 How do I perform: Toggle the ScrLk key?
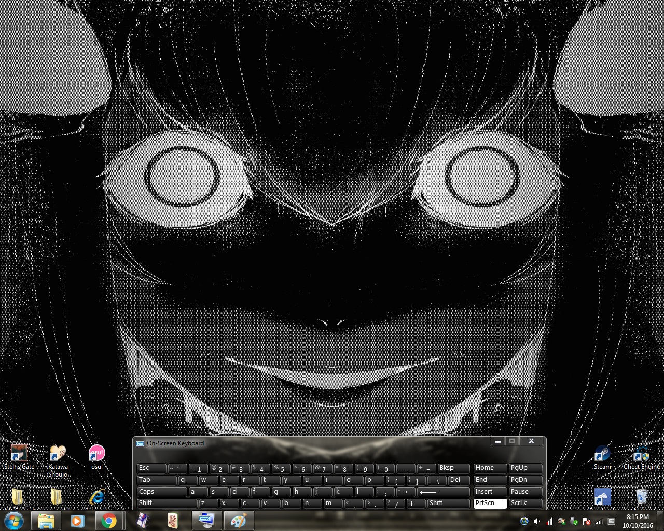(x=526, y=504)
